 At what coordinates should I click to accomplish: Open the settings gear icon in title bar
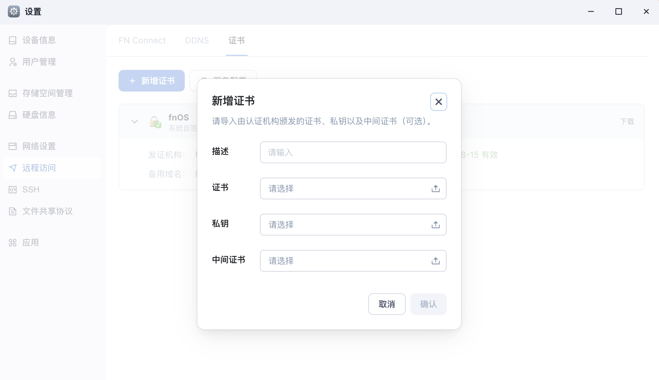click(14, 11)
